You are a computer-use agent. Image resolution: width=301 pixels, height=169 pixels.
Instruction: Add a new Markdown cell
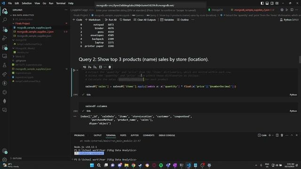point(93,20)
